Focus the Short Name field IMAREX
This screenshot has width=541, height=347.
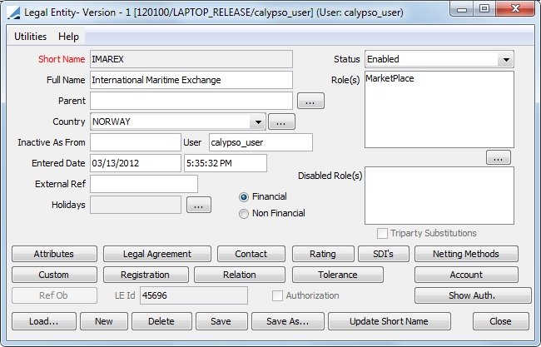click(x=191, y=59)
